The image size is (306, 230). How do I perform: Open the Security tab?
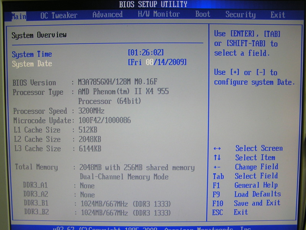click(241, 15)
